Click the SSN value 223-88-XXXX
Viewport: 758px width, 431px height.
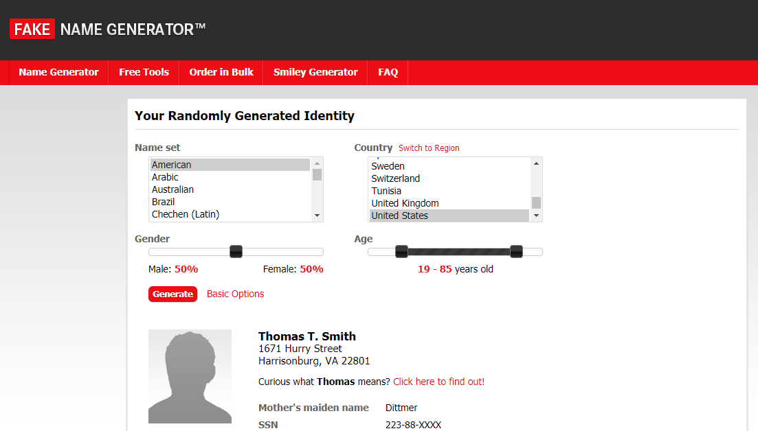(413, 426)
